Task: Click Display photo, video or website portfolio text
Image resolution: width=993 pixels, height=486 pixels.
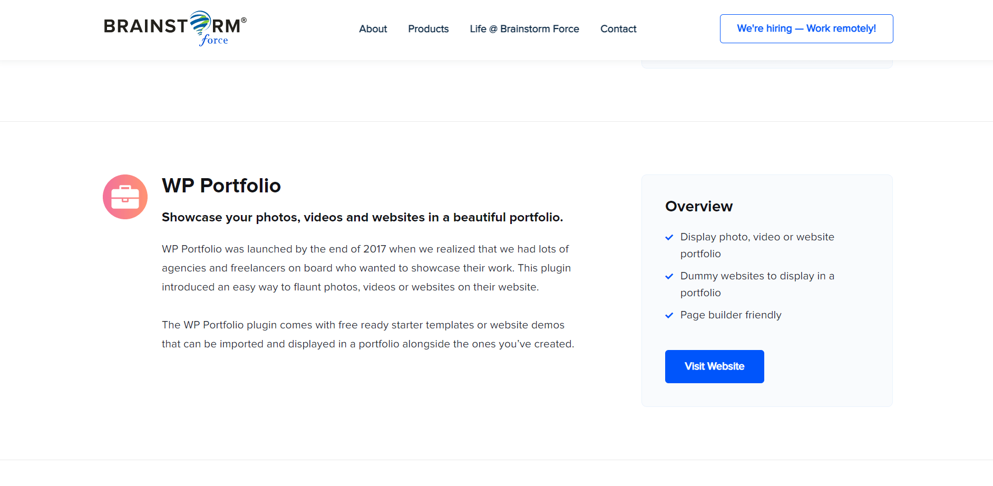Action: pyautogui.click(x=757, y=245)
